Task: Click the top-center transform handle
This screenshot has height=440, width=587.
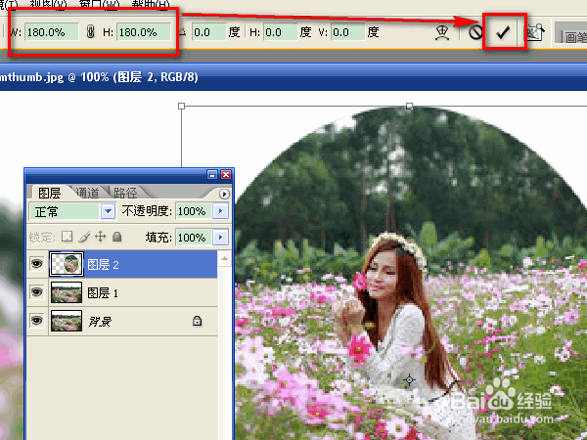Action: tap(409, 107)
